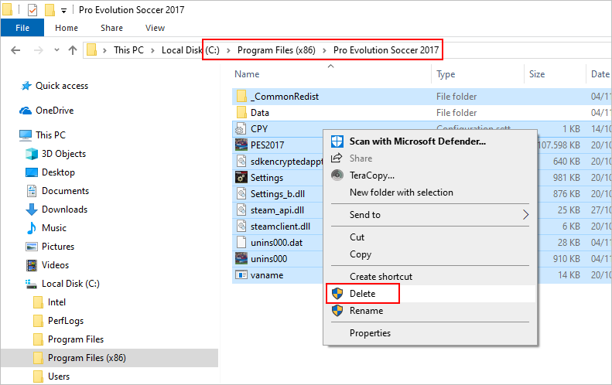
Task: Click the unins000 application icon
Action: coord(241,259)
